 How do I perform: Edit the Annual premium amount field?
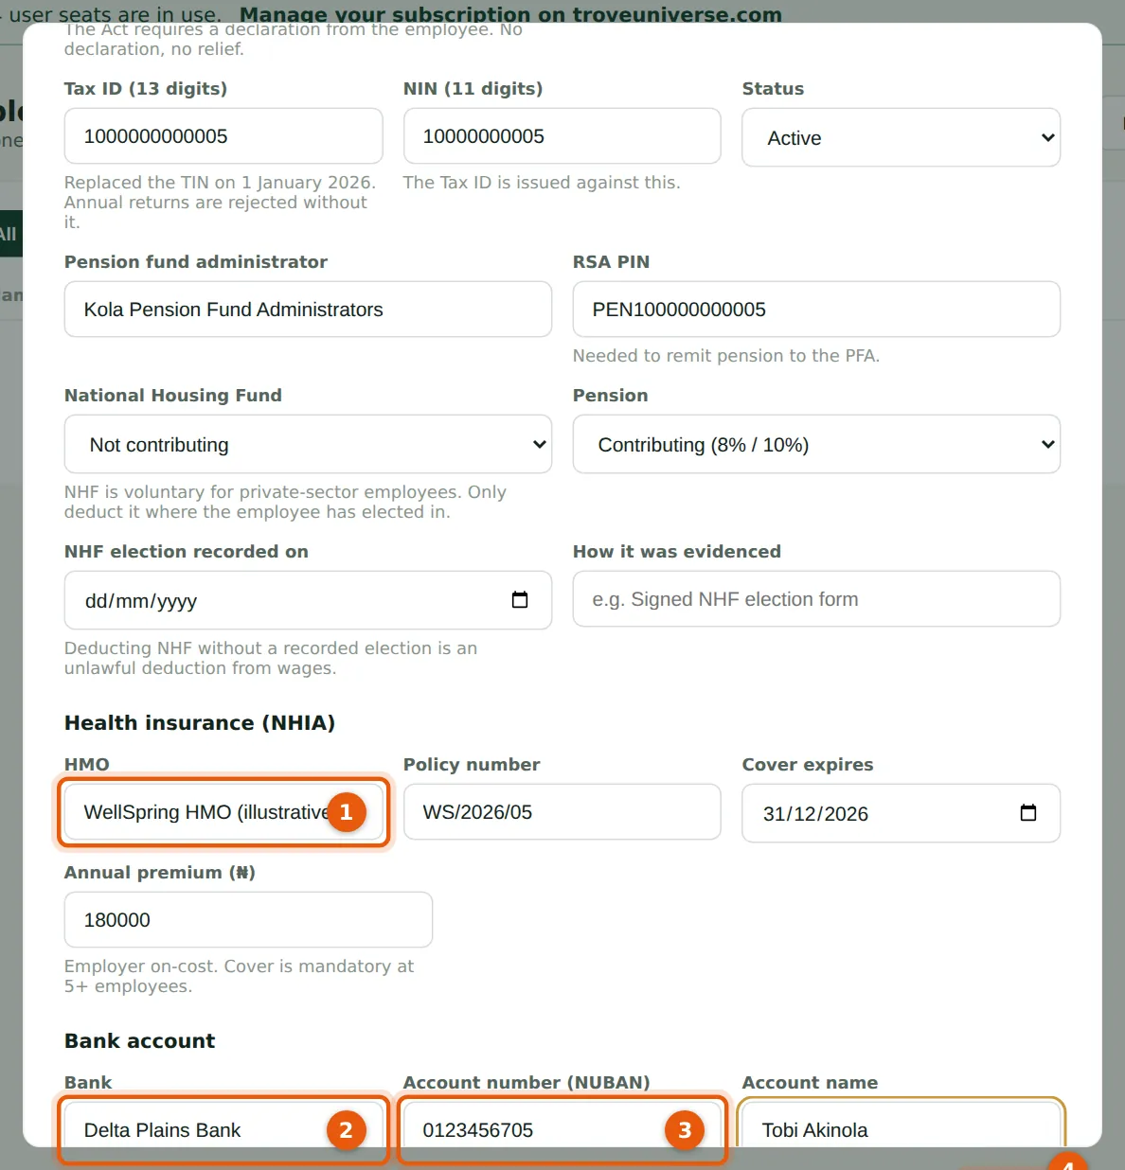pyautogui.click(x=248, y=920)
